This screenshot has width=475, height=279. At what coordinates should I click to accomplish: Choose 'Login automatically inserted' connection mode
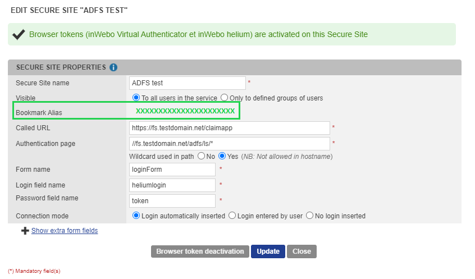click(x=135, y=216)
